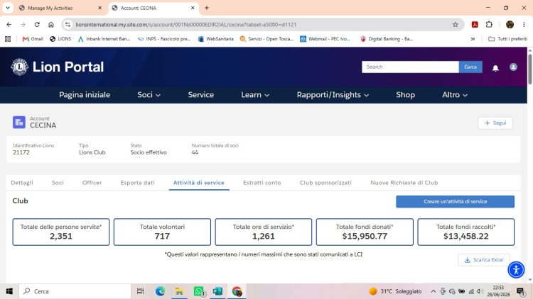Download data with Scarica Excel
Image resolution: width=533 pixels, height=299 pixels.
click(484, 260)
